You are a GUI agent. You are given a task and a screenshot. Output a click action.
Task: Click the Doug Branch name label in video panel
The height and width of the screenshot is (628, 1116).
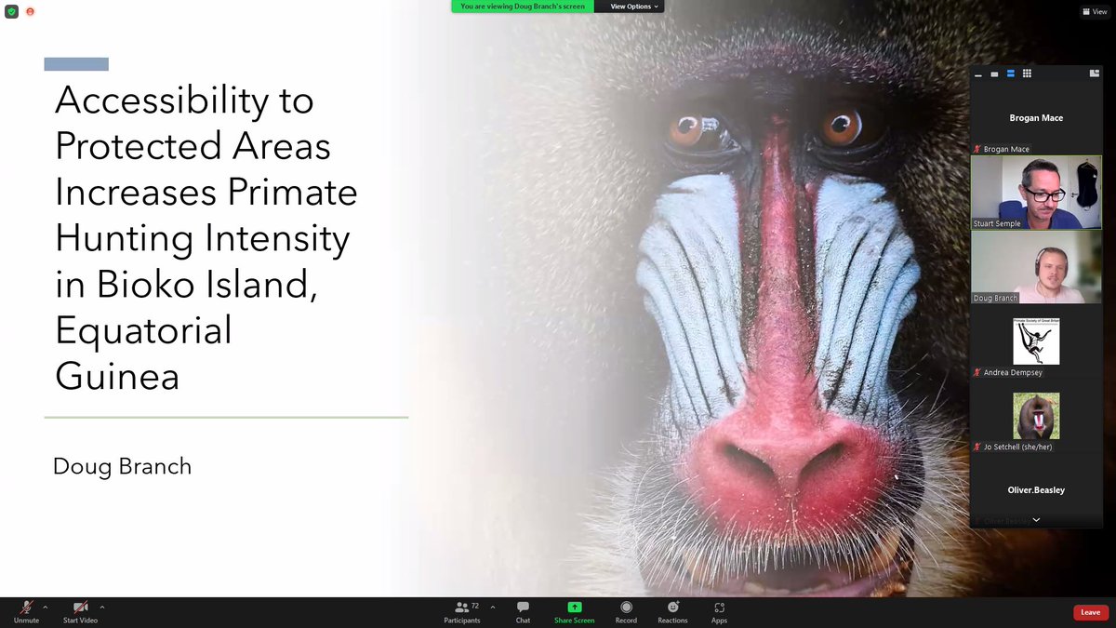(995, 298)
